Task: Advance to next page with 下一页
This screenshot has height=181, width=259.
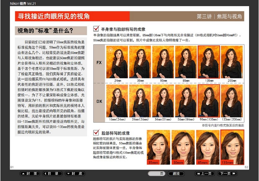Action: tap(227, 174)
